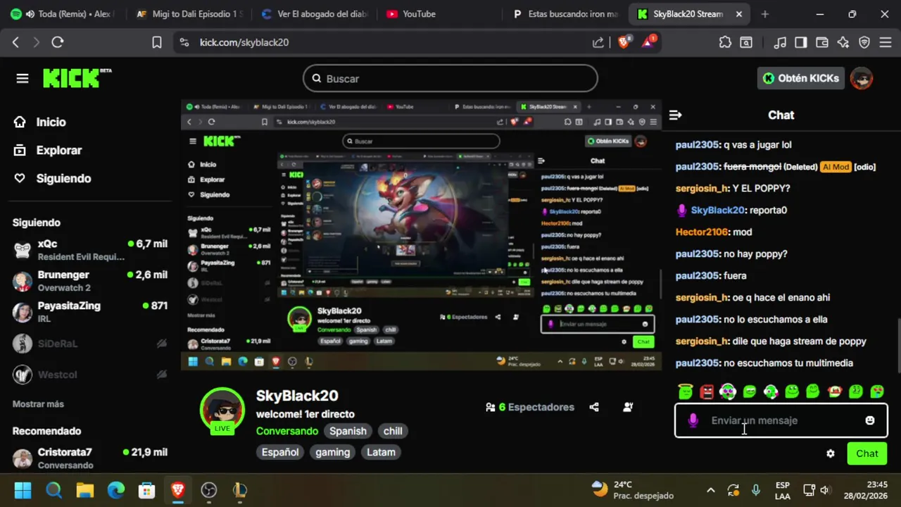Click the Conversando category link
Image resolution: width=901 pixels, height=507 pixels.
click(287, 431)
